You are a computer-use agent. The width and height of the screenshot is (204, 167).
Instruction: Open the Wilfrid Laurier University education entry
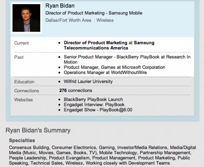[x=88, y=81]
